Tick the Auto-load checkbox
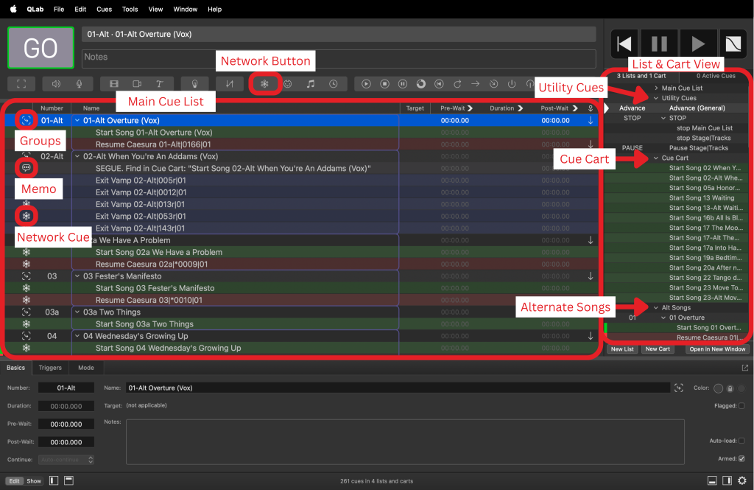This screenshot has height=490, width=754. (x=741, y=441)
